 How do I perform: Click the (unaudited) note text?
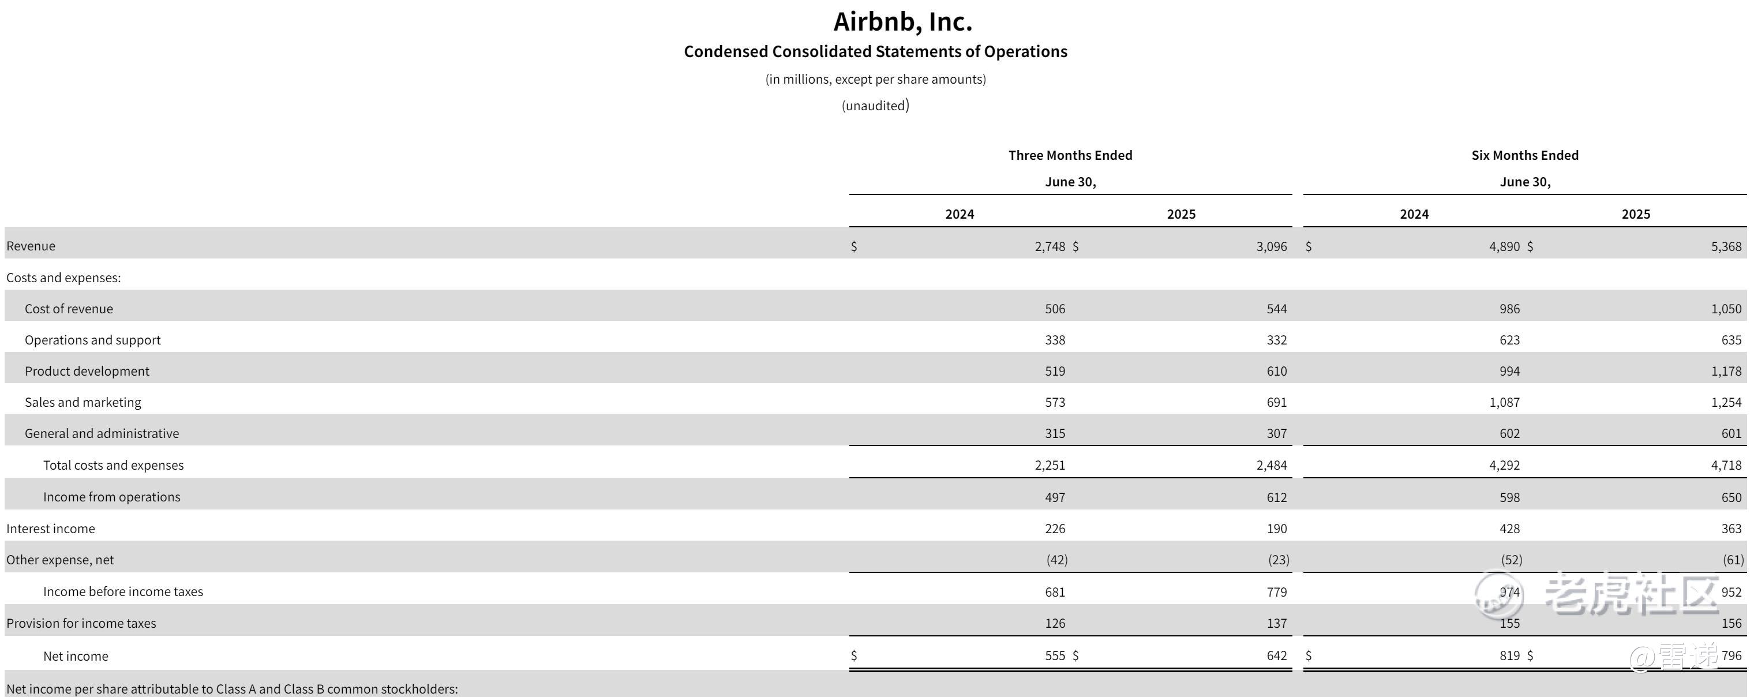875,106
